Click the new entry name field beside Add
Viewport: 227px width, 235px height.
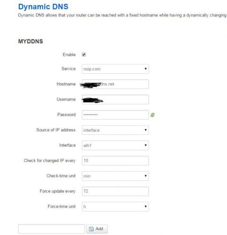click(52, 229)
